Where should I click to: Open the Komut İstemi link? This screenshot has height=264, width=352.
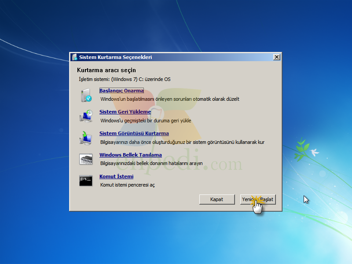(116, 176)
